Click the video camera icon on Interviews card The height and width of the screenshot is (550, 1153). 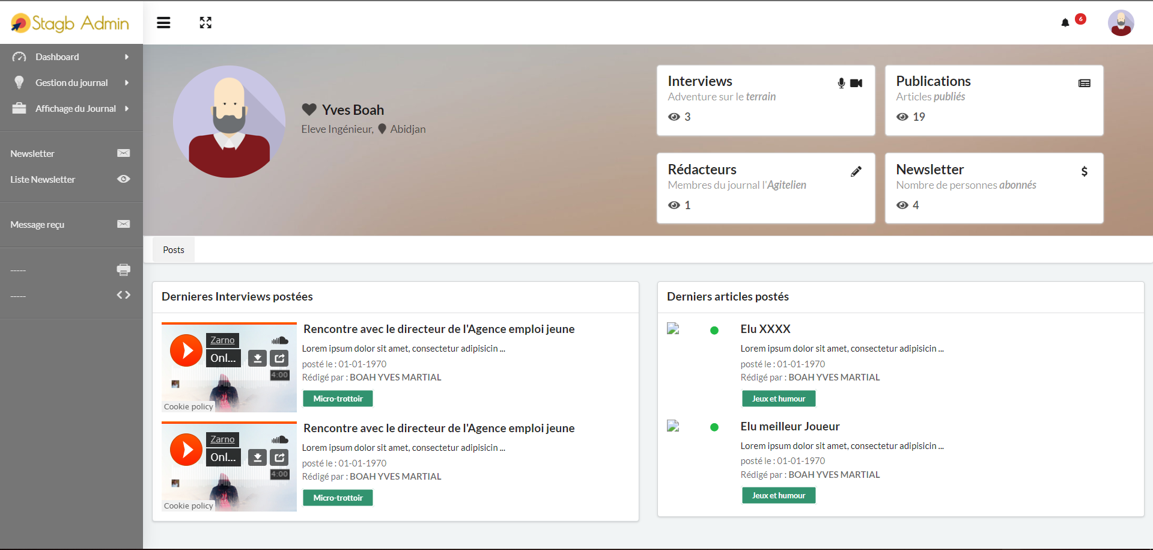pyautogui.click(x=856, y=83)
